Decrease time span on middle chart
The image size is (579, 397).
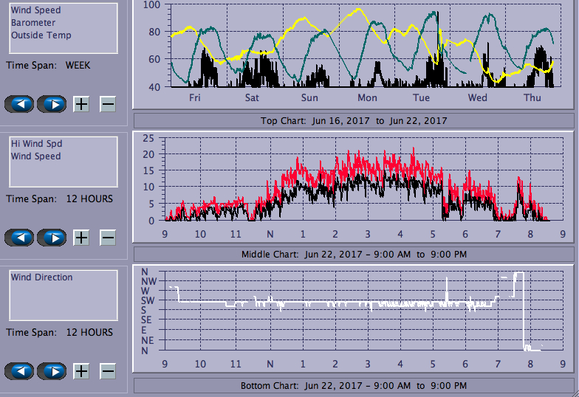coord(108,238)
